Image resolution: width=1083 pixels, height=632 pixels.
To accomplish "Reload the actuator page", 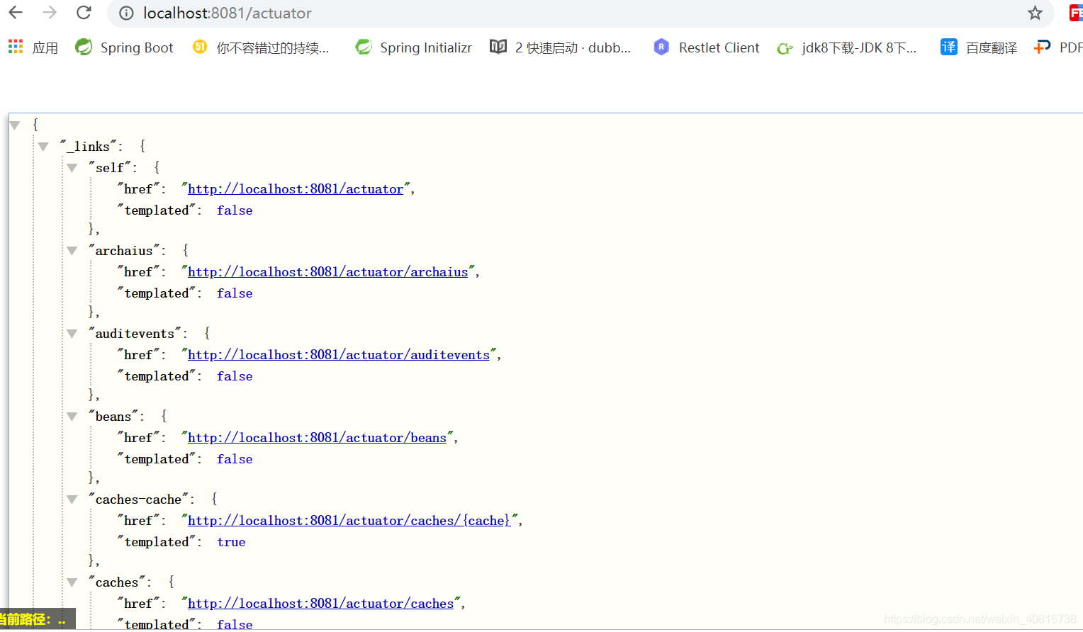I will 84,13.
